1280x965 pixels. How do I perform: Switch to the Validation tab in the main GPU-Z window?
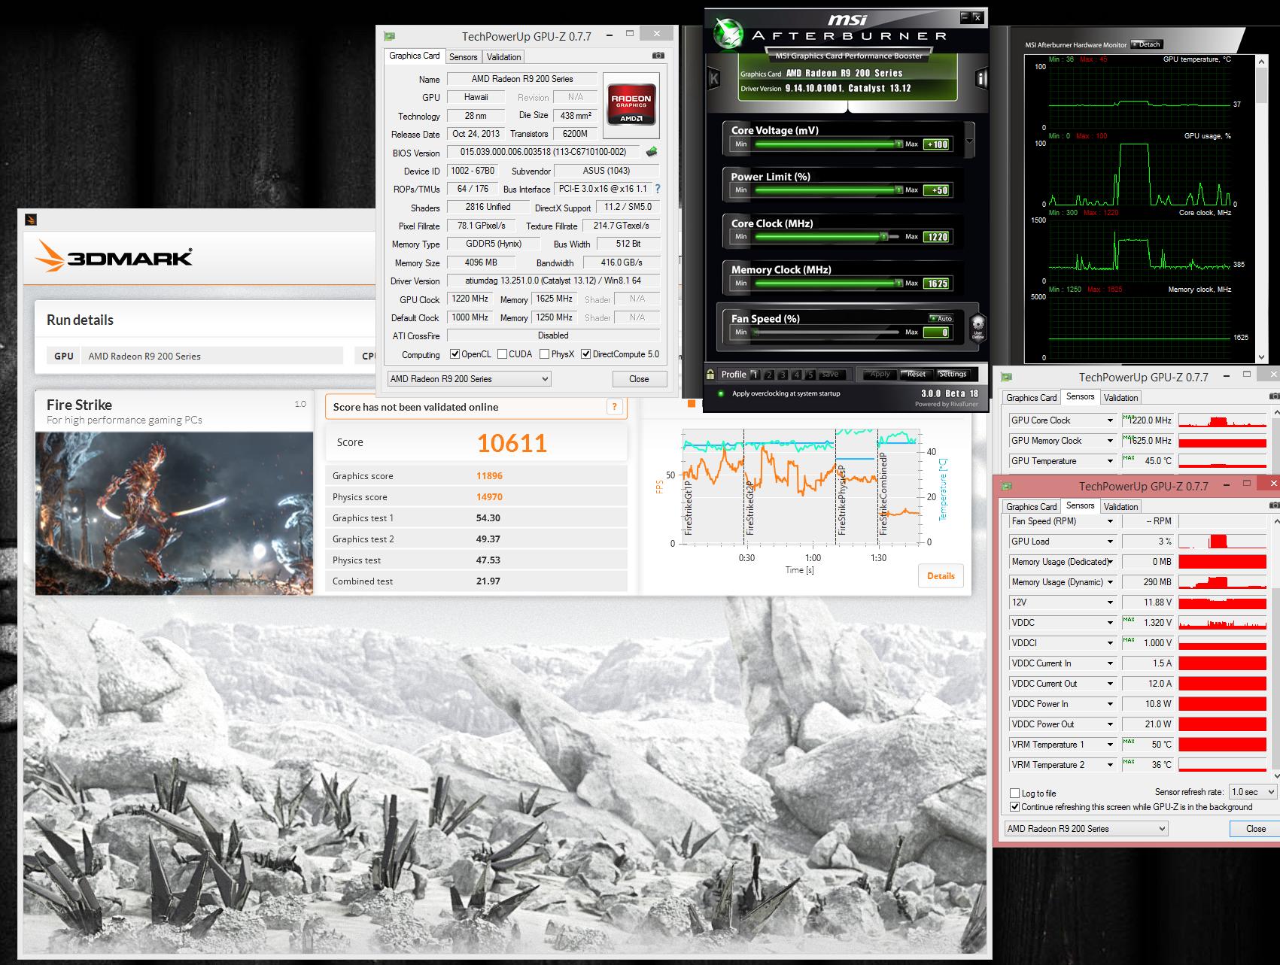click(503, 57)
